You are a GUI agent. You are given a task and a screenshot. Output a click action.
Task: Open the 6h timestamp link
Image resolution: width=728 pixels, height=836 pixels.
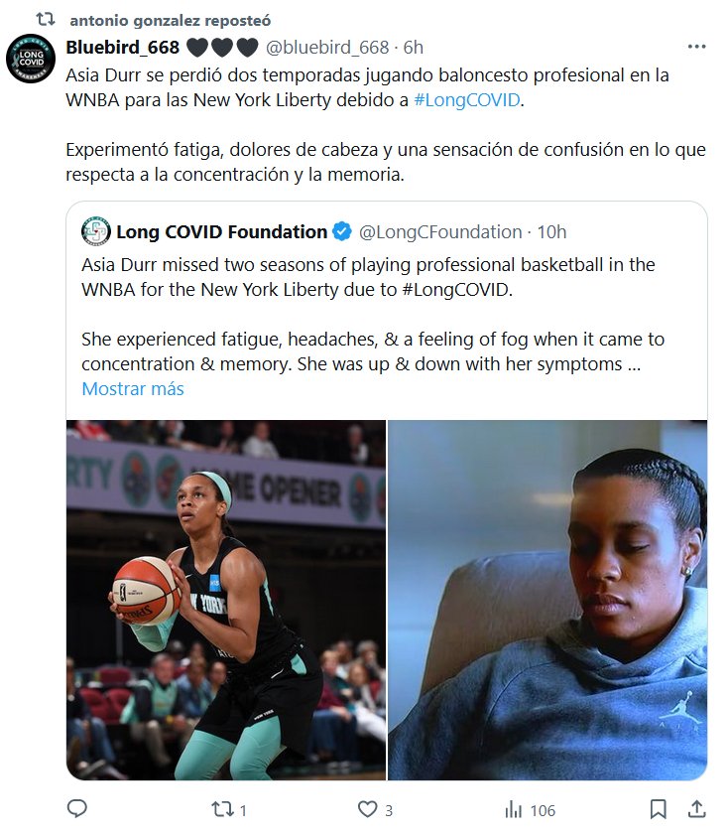pyautogui.click(x=414, y=48)
